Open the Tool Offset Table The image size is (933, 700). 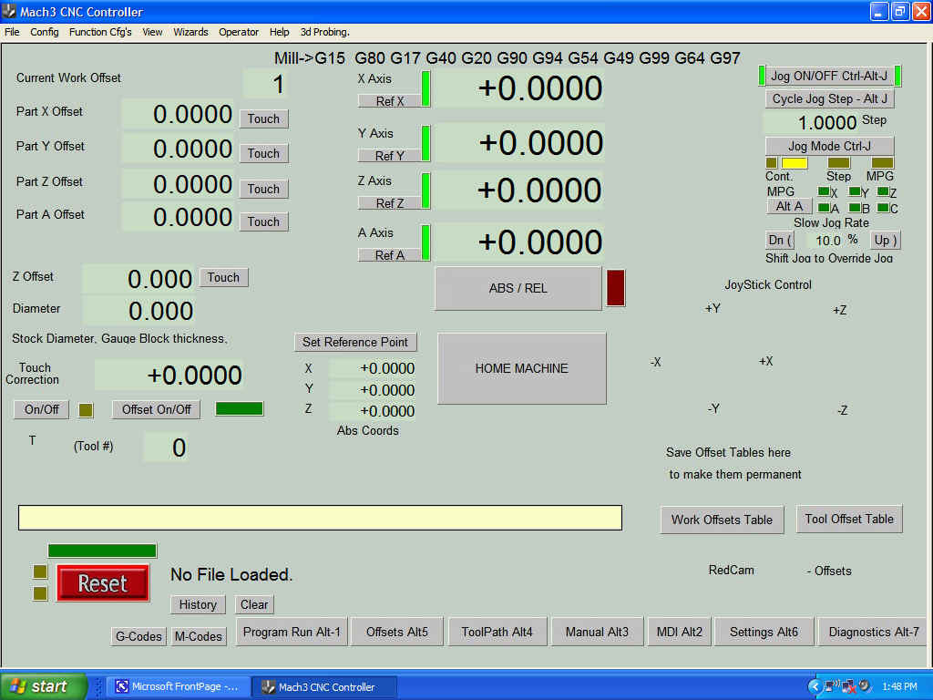(849, 519)
